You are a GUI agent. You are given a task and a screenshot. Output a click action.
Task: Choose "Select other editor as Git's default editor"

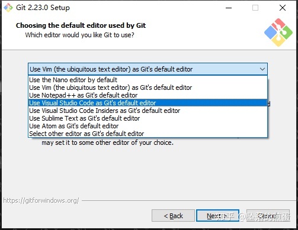pos(148,134)
